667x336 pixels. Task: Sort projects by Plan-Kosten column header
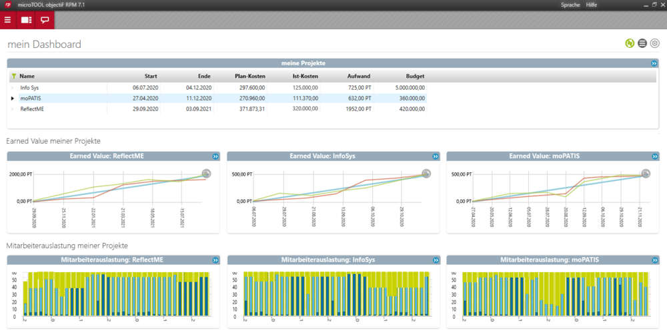pyautogui.click(x=250, y=77)
